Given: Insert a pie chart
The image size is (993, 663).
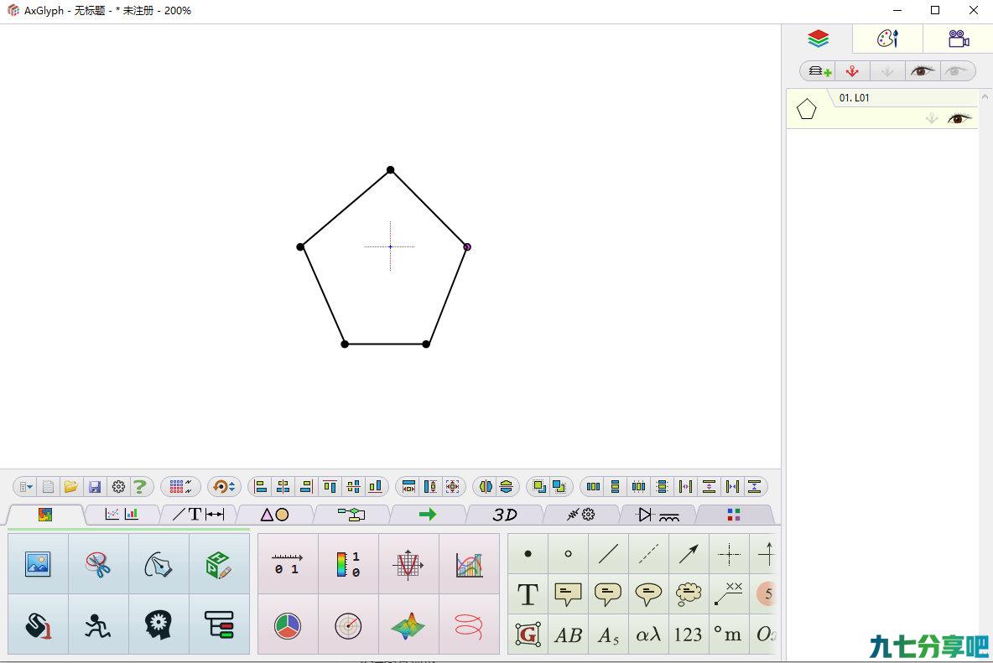Looking at the screenshot, I should 288,625.
